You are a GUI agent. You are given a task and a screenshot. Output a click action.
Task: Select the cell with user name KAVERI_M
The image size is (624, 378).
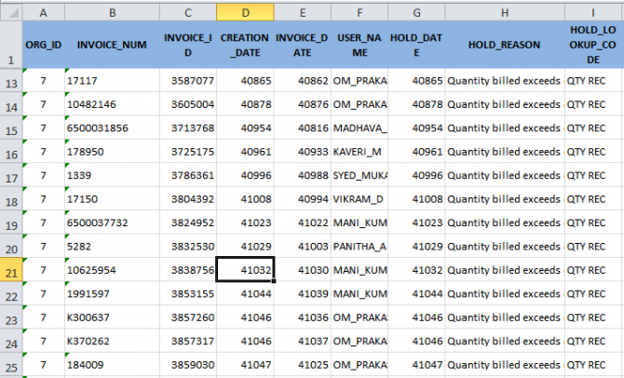(359, 152)
